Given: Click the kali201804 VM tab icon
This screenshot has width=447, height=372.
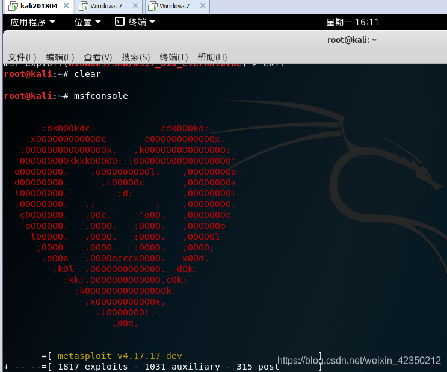Looking at the screenshot, I should pyautogui.click(x=13, y=6).
